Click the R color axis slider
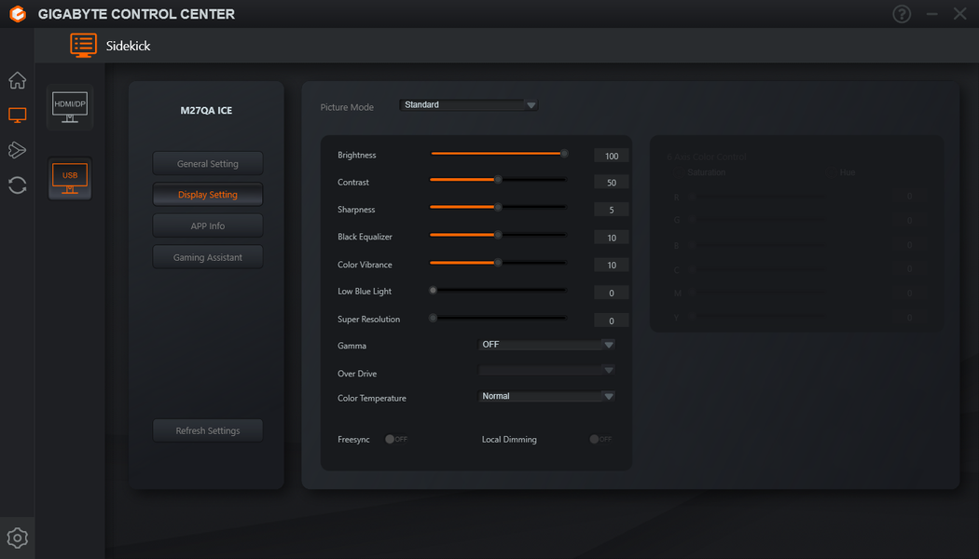Image resolution: width=979 pixels, height=559 pixels. [756, 197]
